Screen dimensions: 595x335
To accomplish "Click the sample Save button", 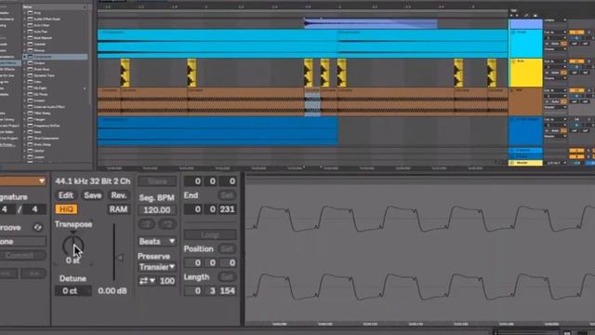I will click(x=92, y=195).
